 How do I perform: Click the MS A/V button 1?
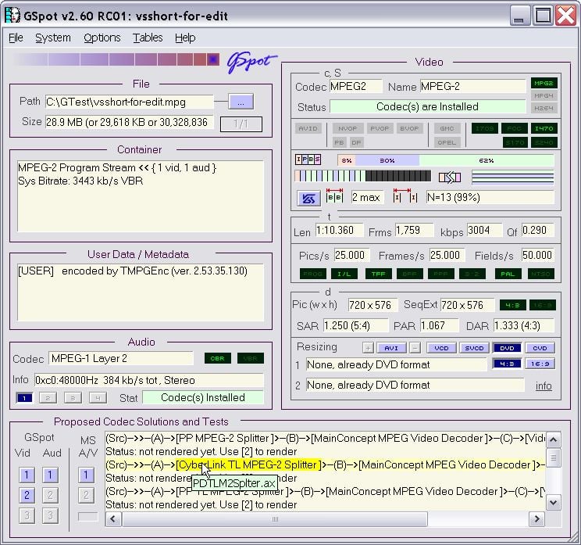[x=87, y=475]
